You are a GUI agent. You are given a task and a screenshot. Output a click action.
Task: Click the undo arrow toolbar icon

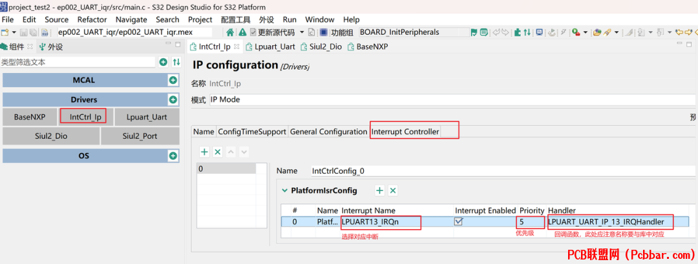tap(496, 32)
